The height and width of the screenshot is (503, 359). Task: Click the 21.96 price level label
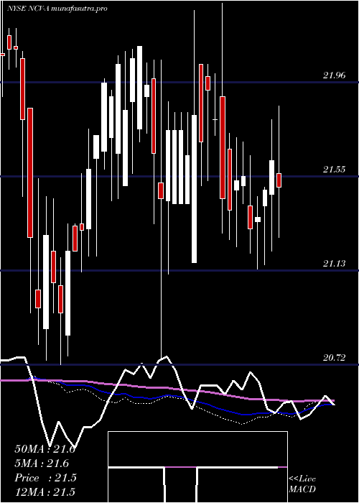click(335, 75)
